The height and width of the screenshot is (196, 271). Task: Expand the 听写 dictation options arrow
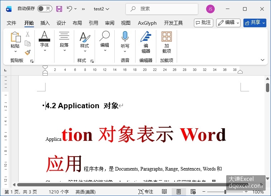point(125,51)
